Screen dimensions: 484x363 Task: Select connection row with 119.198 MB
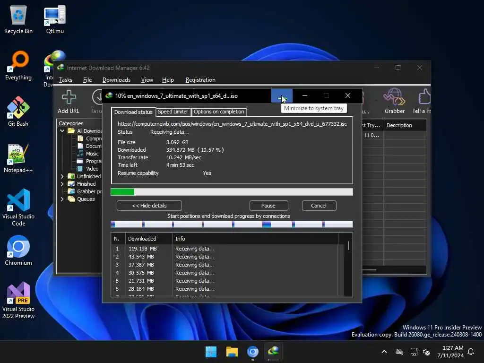pos(227,249)
